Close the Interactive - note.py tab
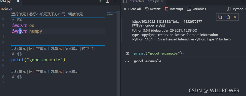 click(162, 1)
